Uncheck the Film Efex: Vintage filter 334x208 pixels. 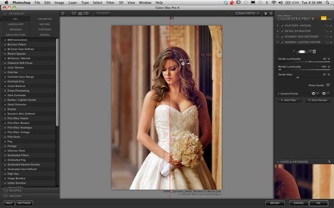tap(282, 25)
